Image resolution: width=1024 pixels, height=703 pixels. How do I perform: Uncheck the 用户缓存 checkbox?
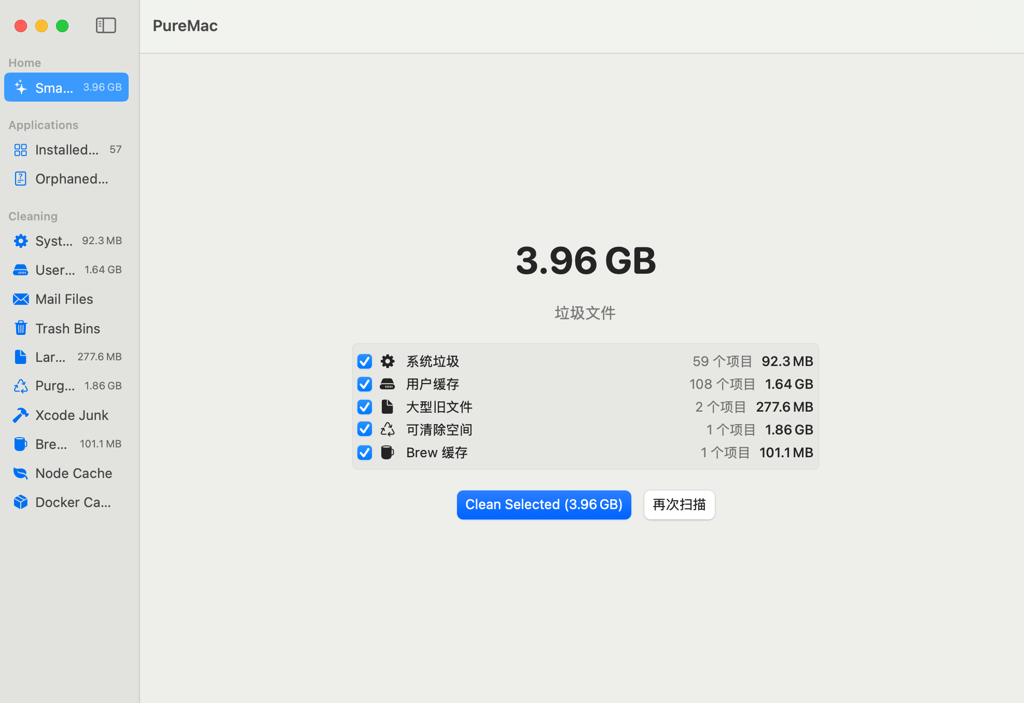point(365,384)
